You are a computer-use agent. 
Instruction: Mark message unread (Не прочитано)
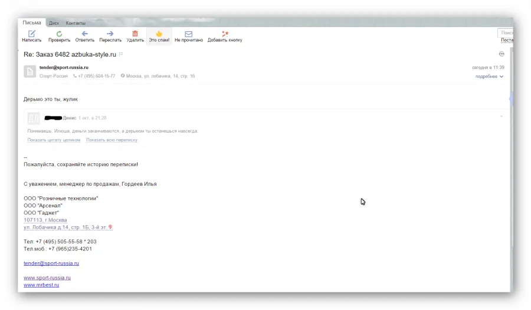pos(189,36)
